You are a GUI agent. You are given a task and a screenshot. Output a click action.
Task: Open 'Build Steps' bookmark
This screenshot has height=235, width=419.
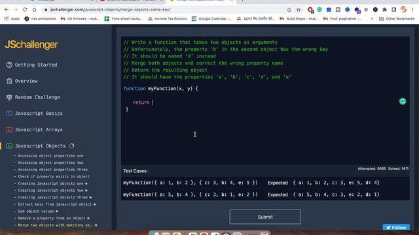click(x=299, y=19)
